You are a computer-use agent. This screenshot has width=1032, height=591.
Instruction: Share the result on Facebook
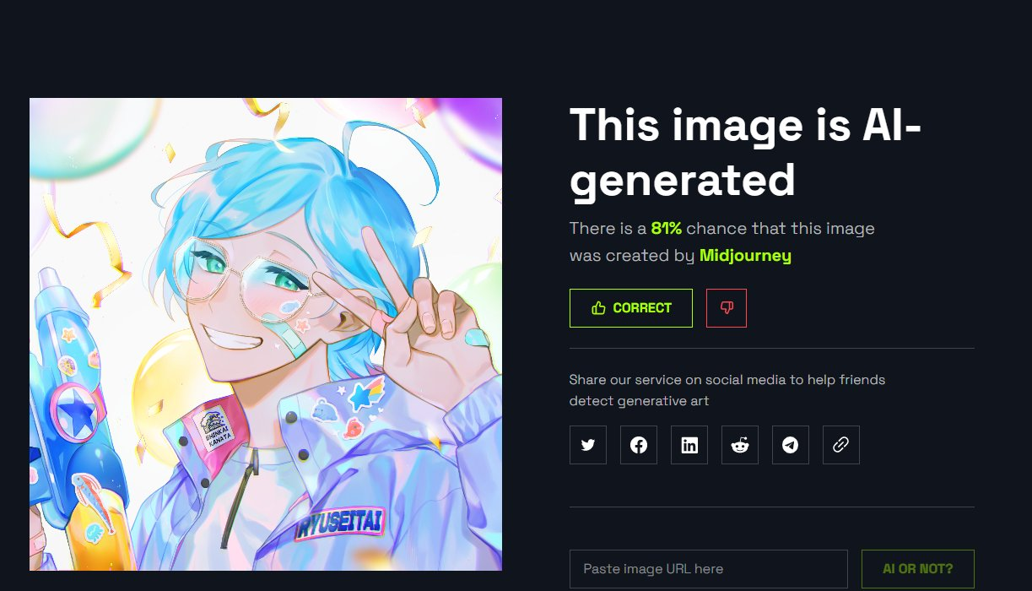(639, 445)
